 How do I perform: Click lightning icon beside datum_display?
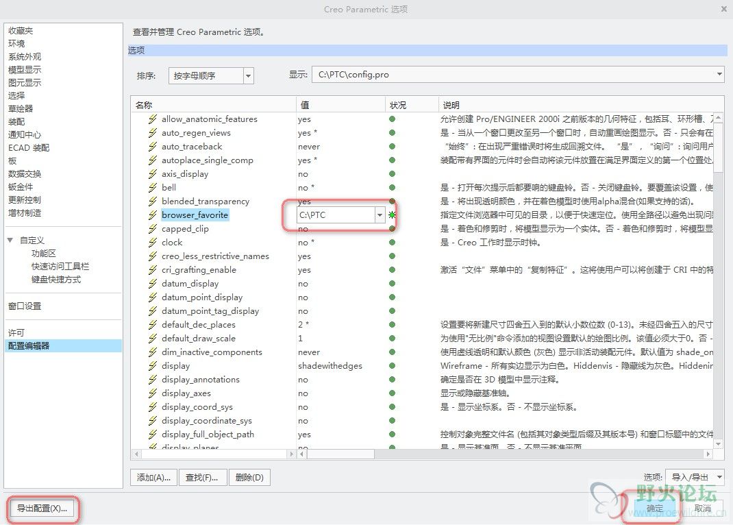152,284
